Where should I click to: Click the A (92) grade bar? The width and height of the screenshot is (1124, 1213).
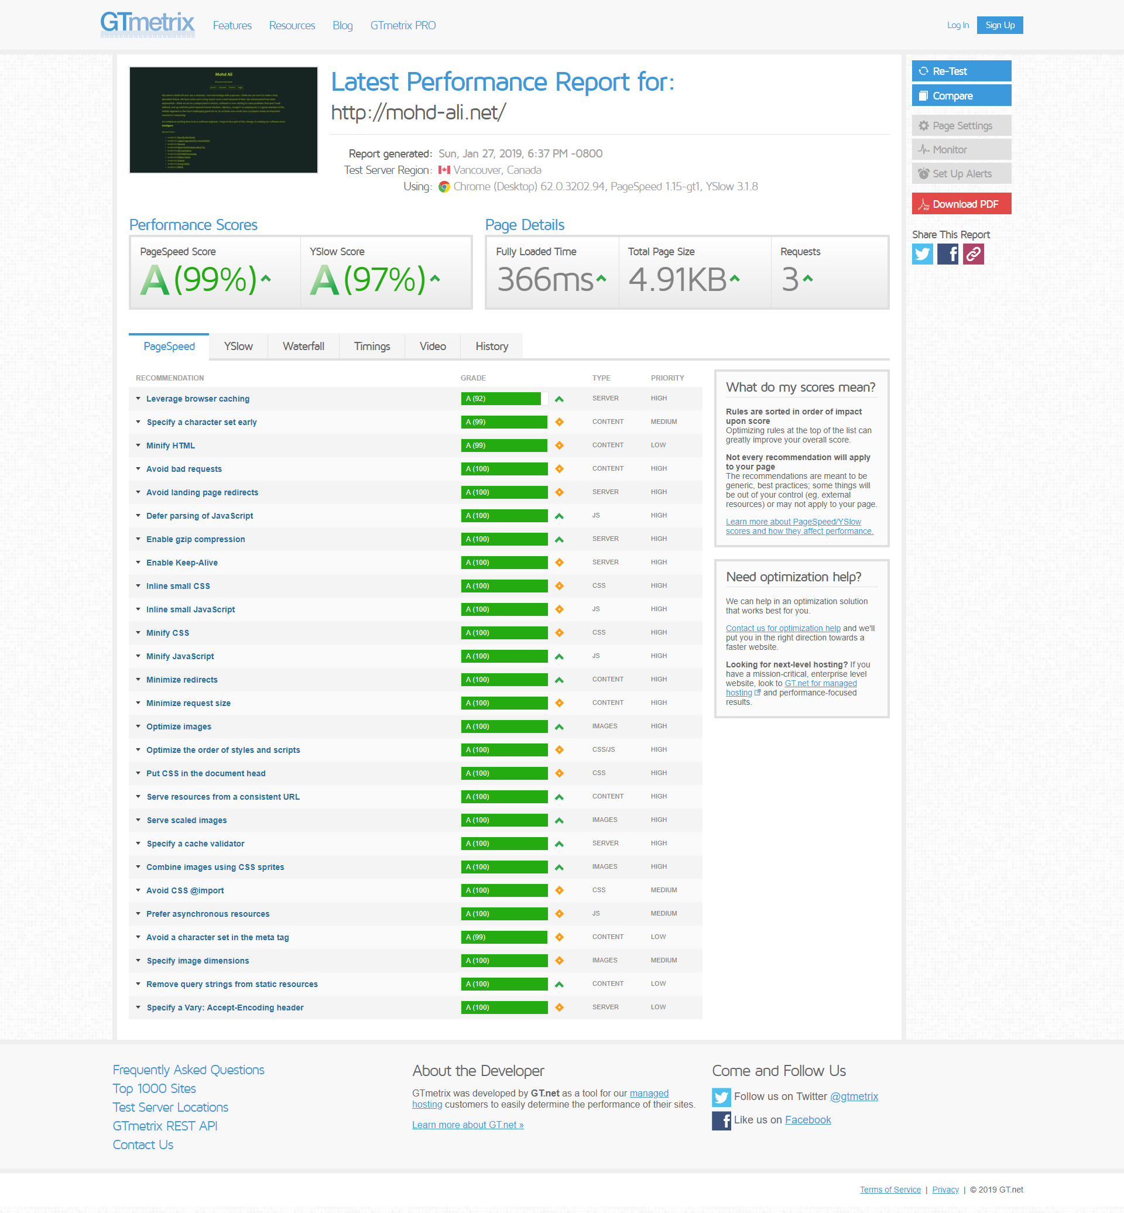pyautogui.click(x=504, y=399)
